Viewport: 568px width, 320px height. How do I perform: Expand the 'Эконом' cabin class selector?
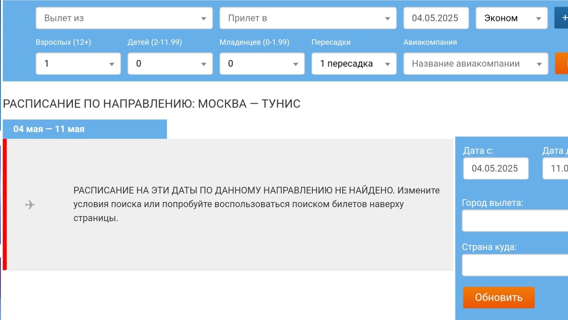click(x=511, y=18)
